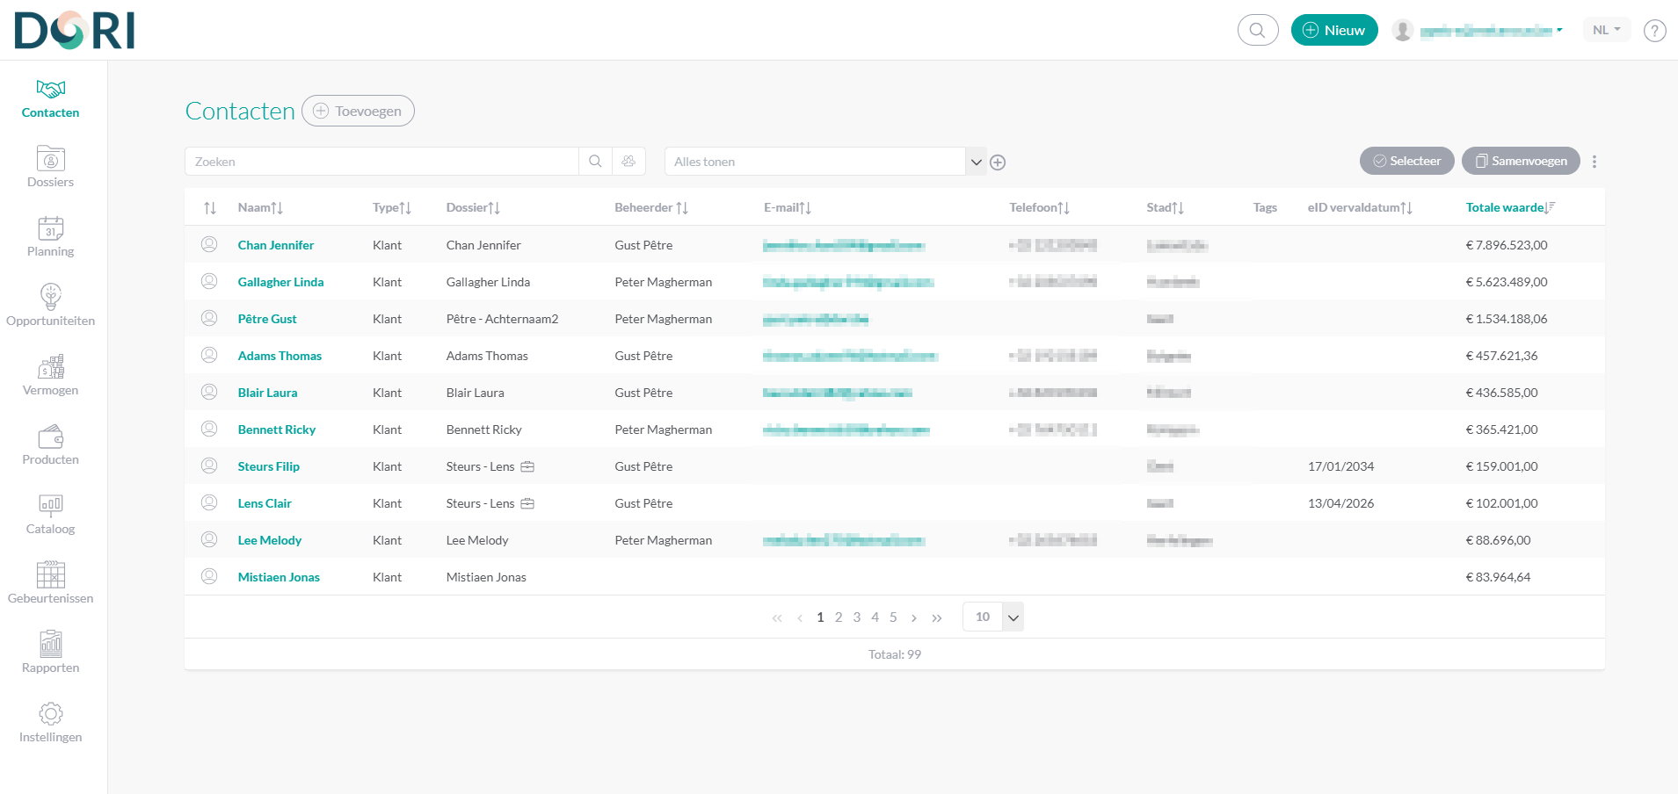Click the Toevoegen button
The width and height of the screenshot is (1678, 794).
point(358,112)
